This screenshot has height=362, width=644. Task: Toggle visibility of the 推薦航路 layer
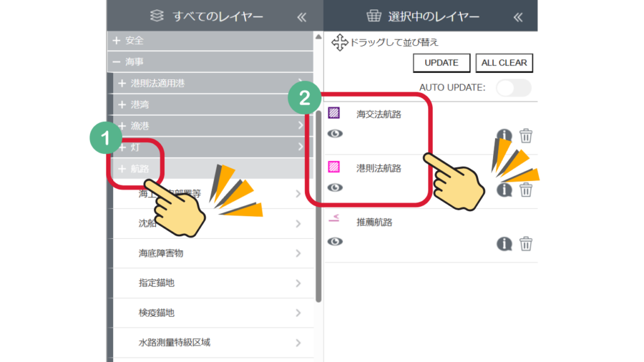(x=335, y=241)
